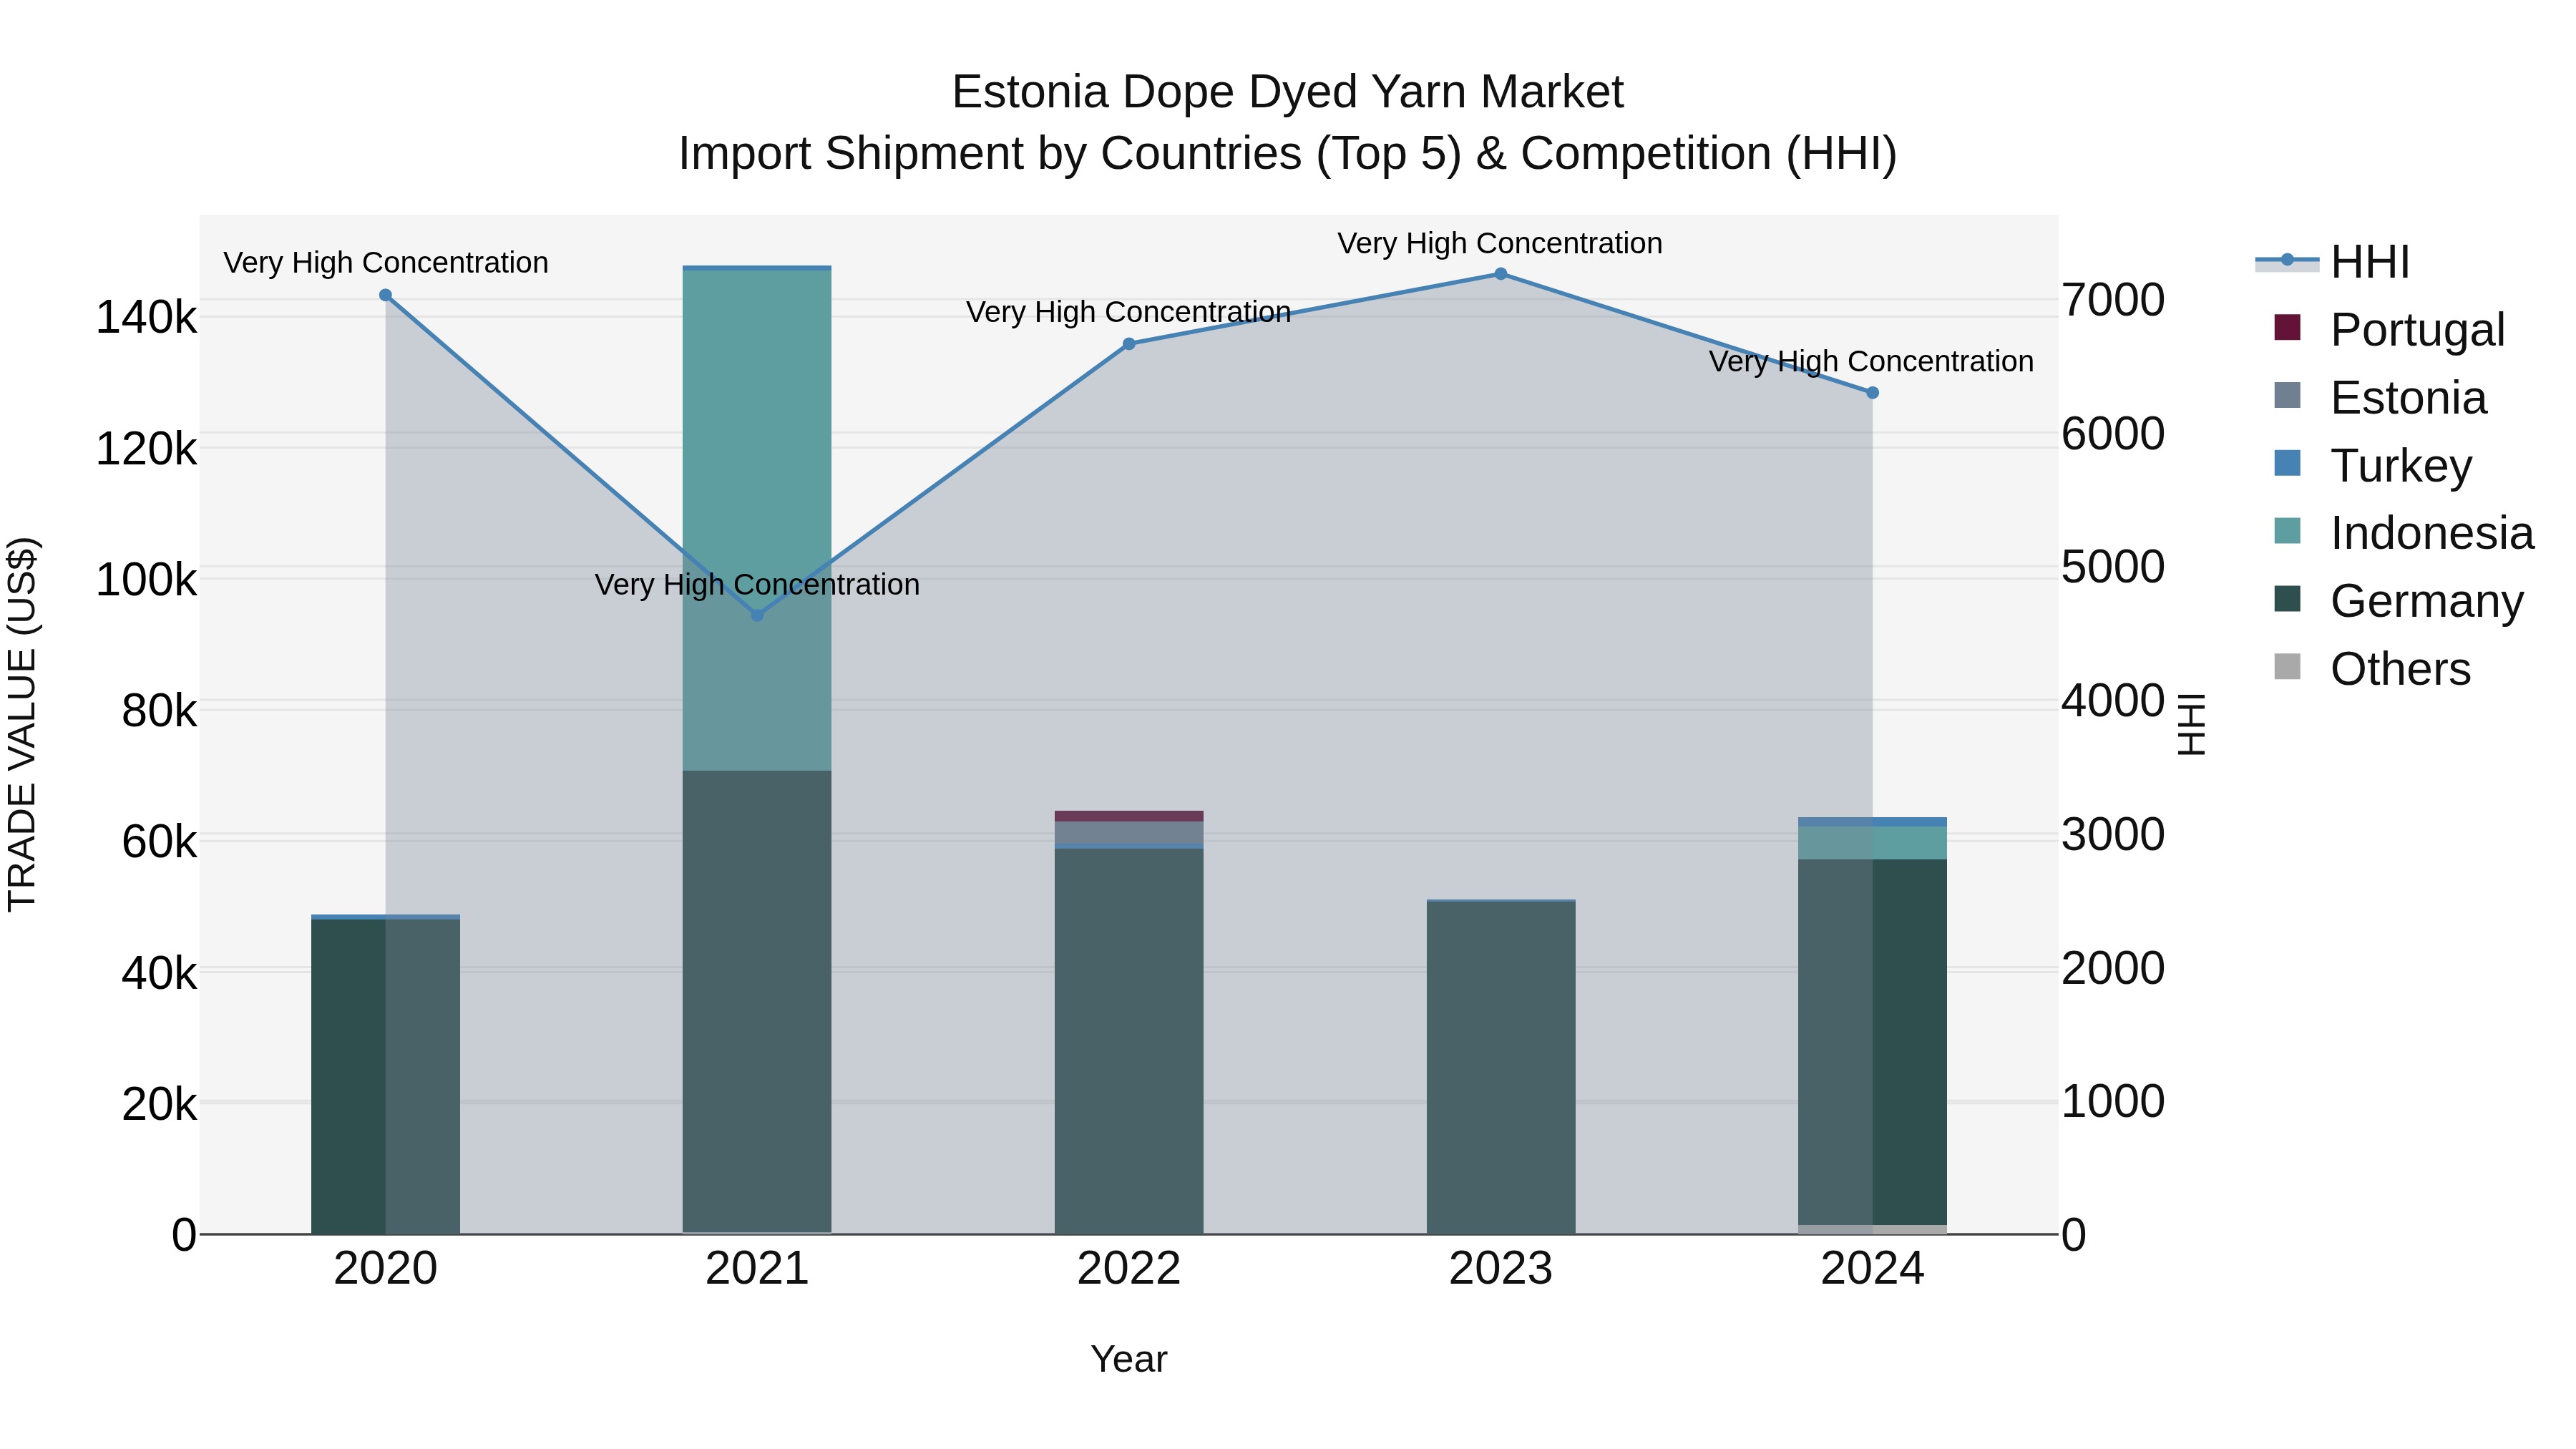The height and width of the screenshot is (1449, 2576).
Task: Click the Indonesia teal color swatch
Action: 2287,530
